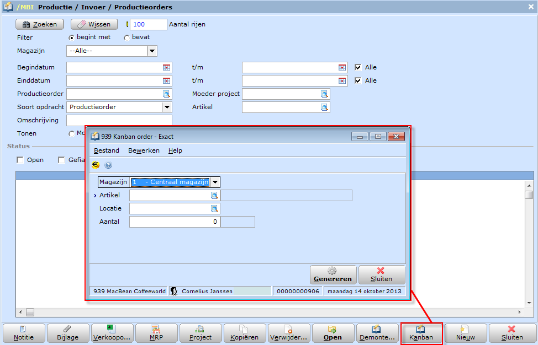This screenshot has height=345, width=538.
Task: Close the Productieorders screen with the white X
Action: coord(531,7)
